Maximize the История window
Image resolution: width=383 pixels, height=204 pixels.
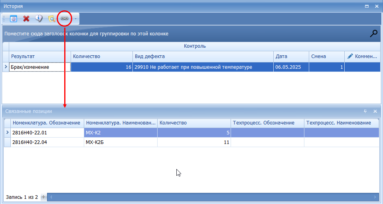[x=367, y=6]
